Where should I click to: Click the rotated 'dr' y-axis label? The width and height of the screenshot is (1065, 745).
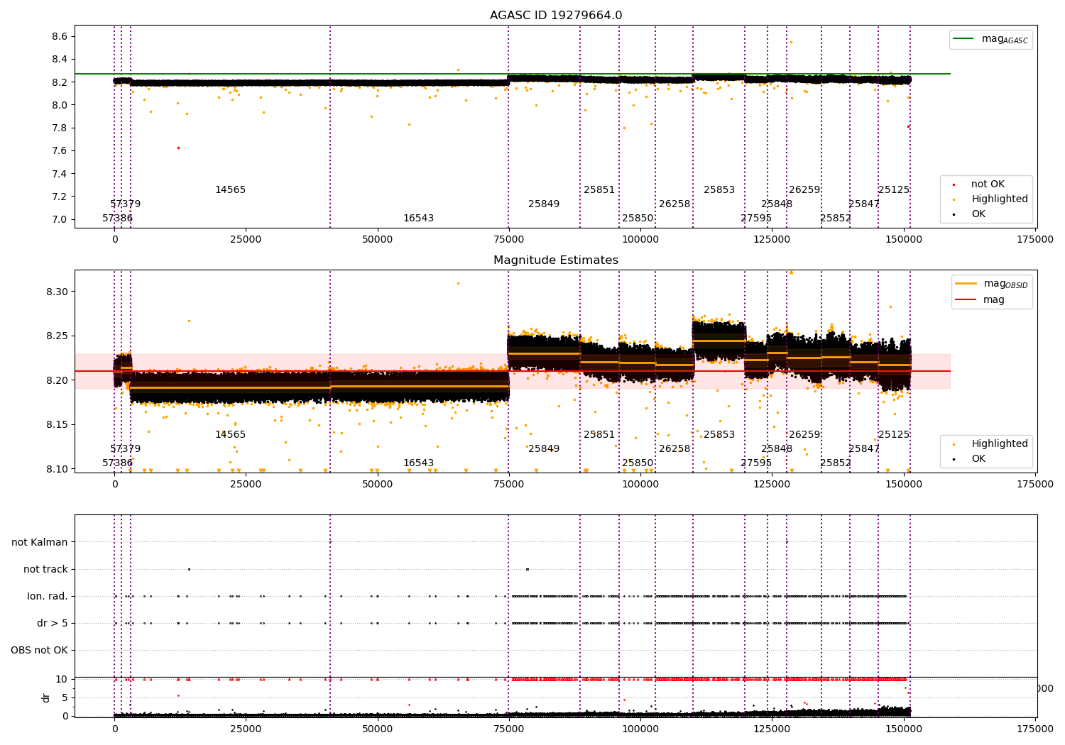tap(46, 697)
